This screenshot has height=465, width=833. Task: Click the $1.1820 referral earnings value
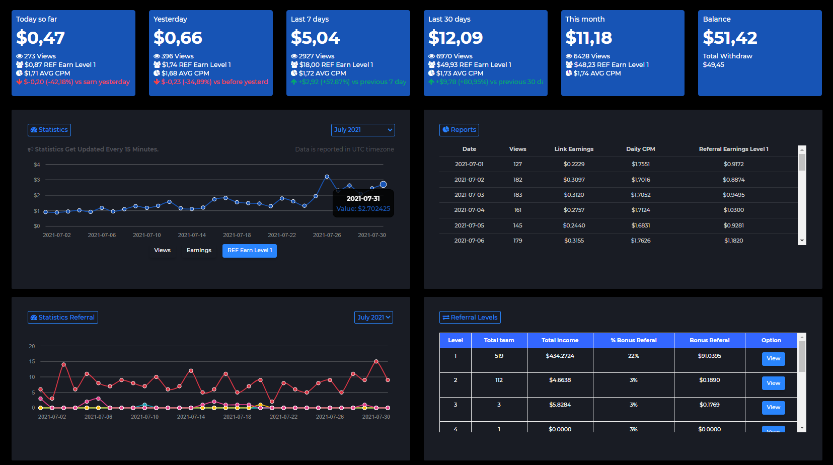click(x=733, y=241)
